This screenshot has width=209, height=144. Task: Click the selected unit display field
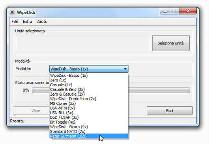tap(83, 43)
